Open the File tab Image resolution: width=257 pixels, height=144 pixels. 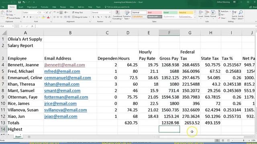pyautogui.click(x=3, y=7)
